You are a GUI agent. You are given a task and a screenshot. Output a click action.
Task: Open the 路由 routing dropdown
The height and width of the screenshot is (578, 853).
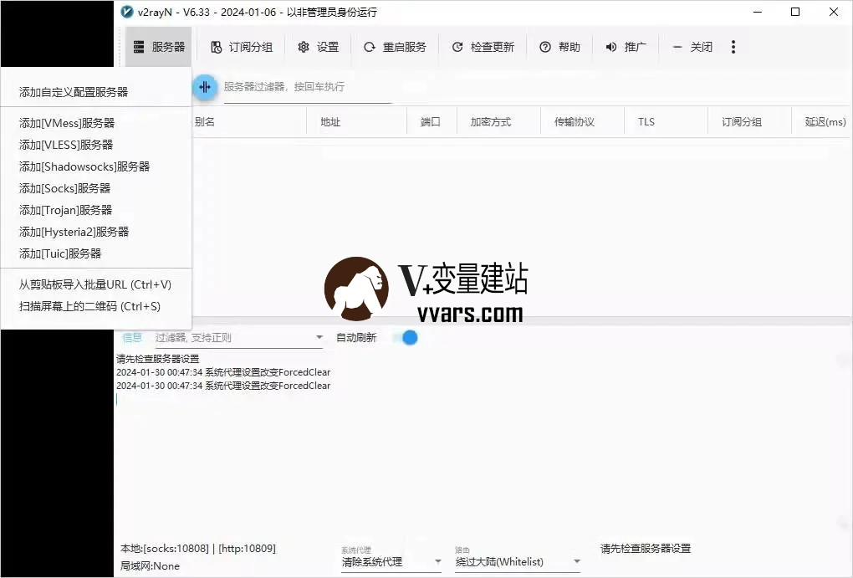tap(518, 561)
